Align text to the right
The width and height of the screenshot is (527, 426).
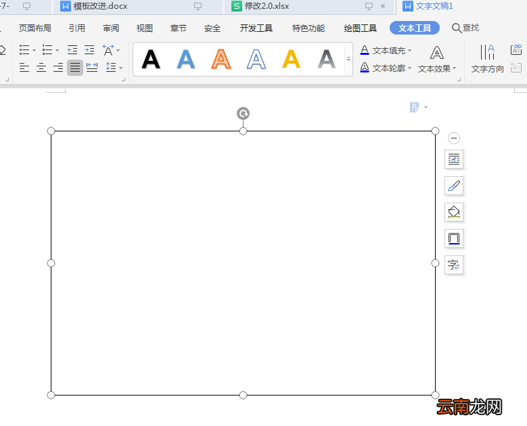(58, 68)
